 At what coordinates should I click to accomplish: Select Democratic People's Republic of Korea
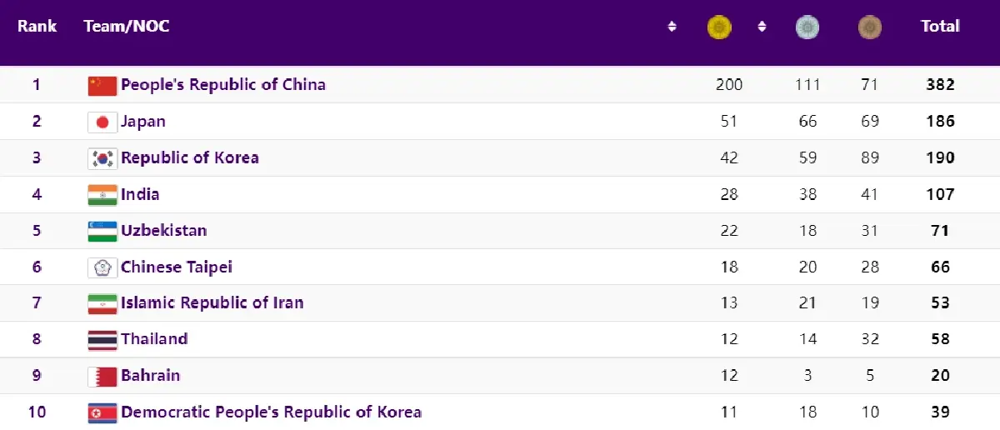tap(271, 412)
